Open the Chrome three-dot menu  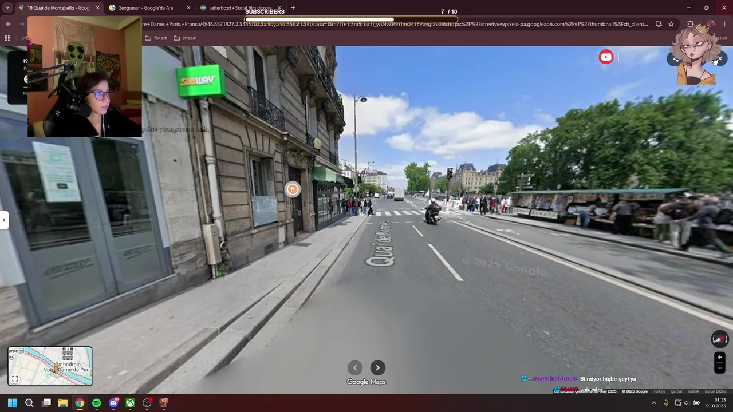click(725, 24)
